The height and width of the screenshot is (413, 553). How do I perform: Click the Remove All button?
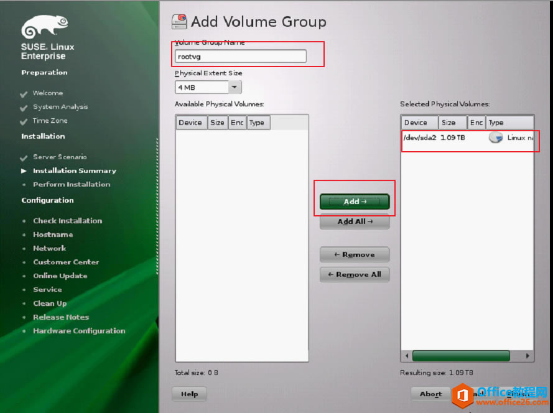[355, 274]
